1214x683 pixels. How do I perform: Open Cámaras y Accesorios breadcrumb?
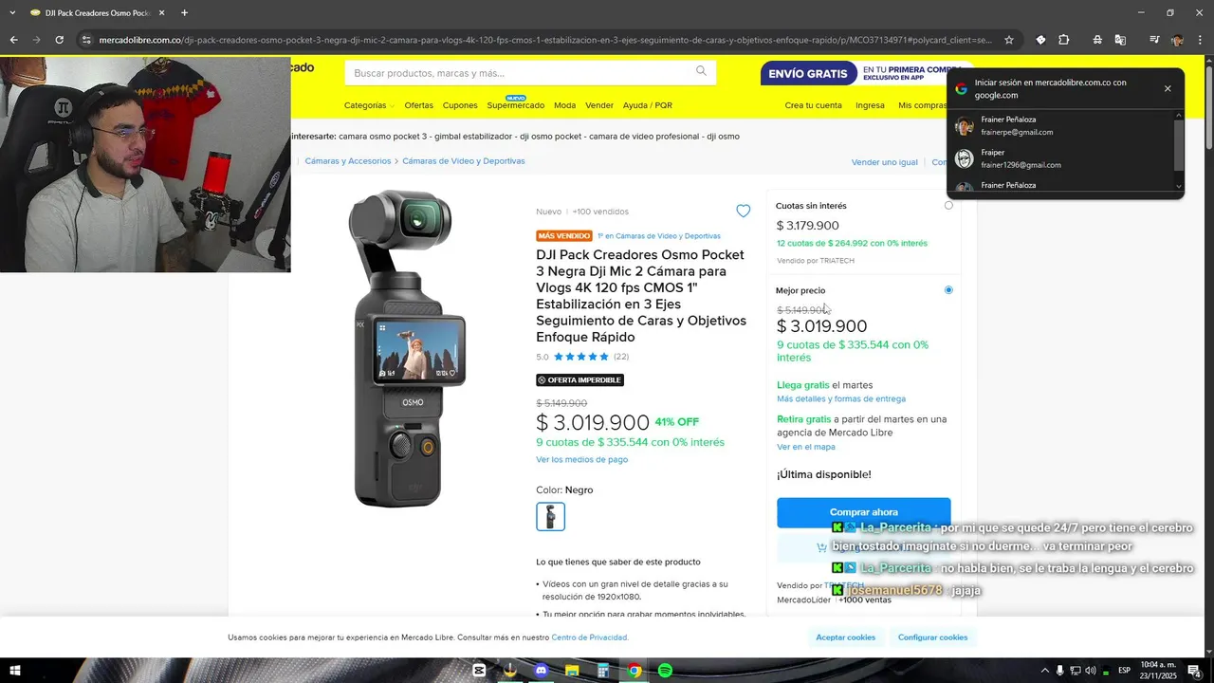[x=348, y=161]
